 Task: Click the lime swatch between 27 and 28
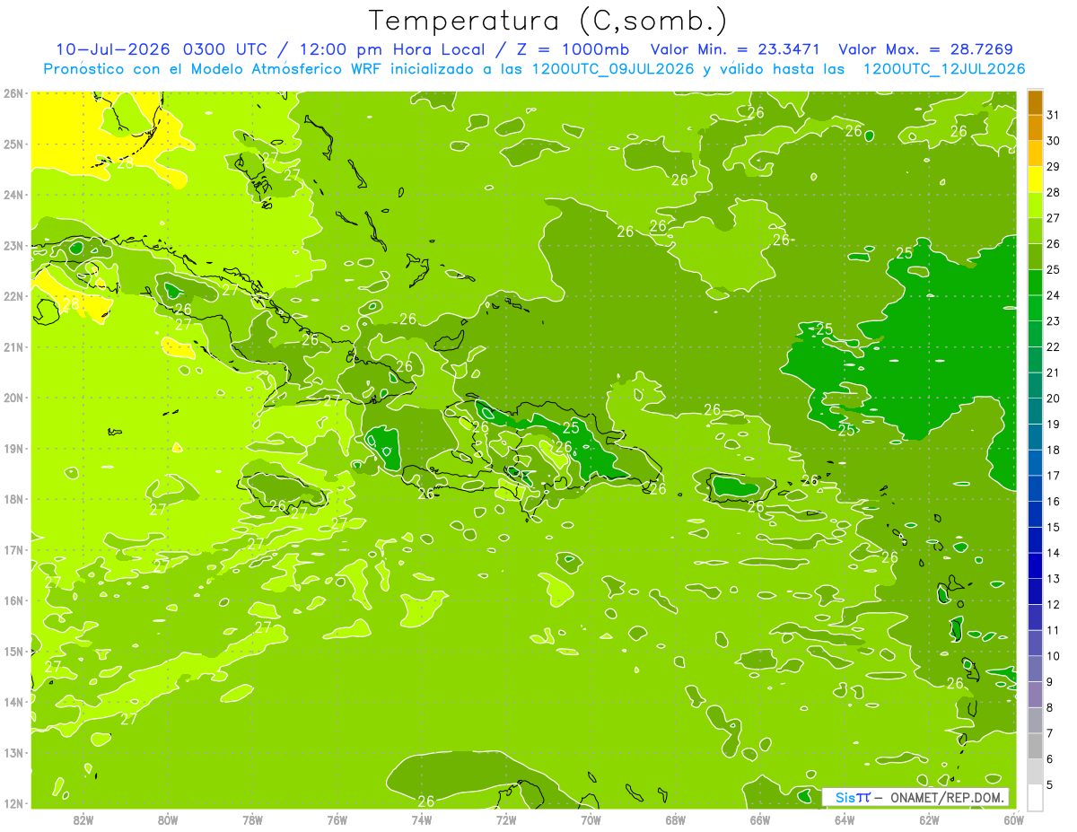1035,205
